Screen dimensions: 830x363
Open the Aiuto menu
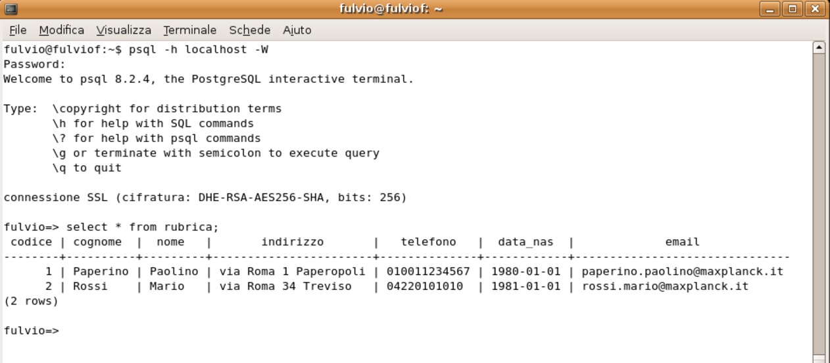pos(297,30)
